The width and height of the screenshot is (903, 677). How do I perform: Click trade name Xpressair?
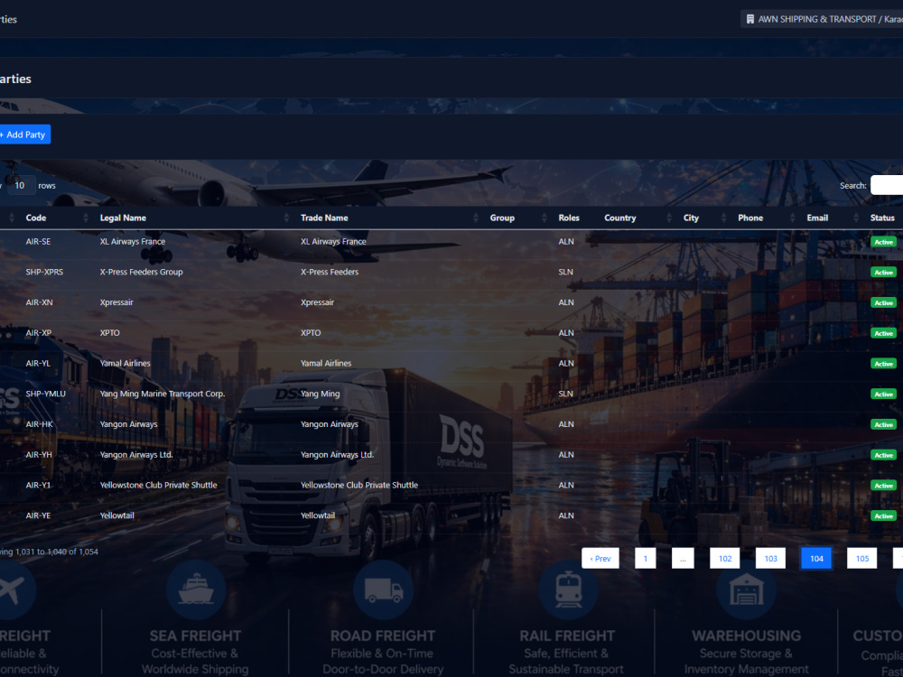pos(317,302)
